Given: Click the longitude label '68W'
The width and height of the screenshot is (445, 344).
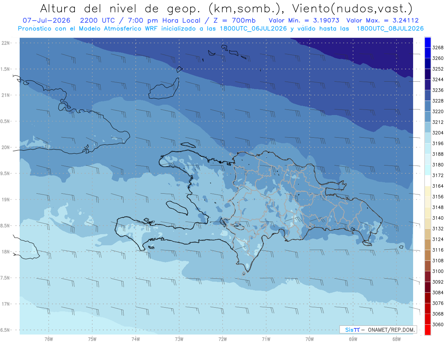Looking at the screenshot, I should pos(396,339).
